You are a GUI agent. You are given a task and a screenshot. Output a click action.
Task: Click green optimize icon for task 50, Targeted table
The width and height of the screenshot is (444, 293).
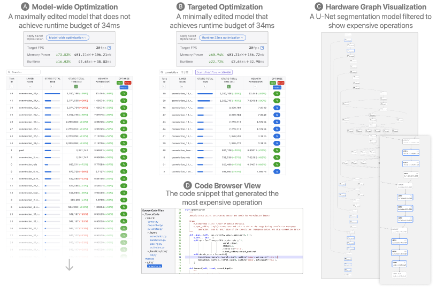(277, 100)
